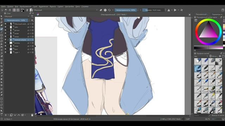
Task: Open the pattern fill picker
Action: pos(18,10)
